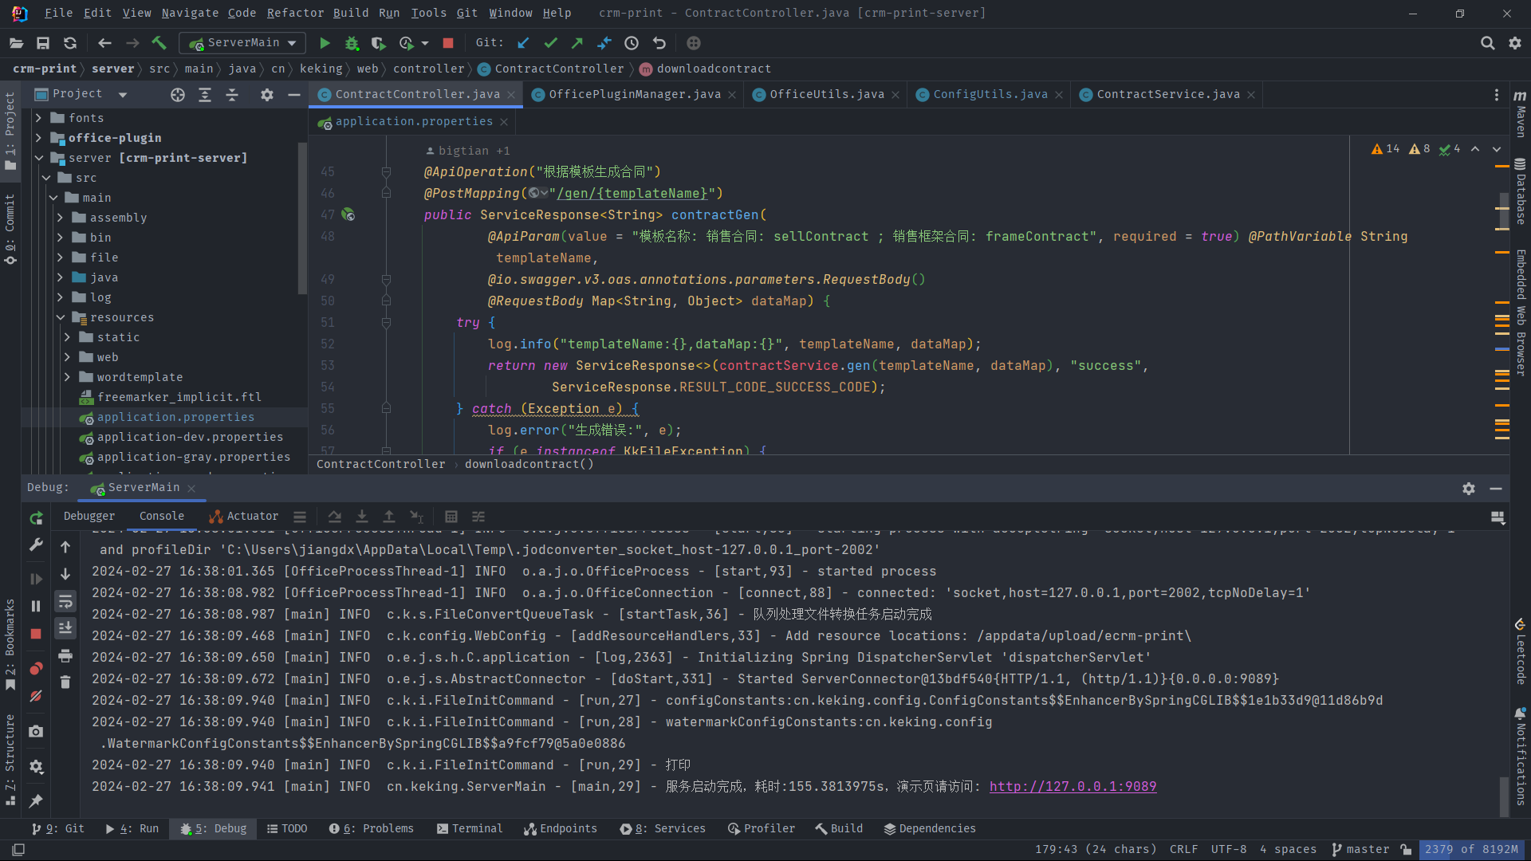Image resolution: width=1531 pixels, height=861 pixels.
Task: Click the memory usage indicator bar
Action: click(1470, 849)
